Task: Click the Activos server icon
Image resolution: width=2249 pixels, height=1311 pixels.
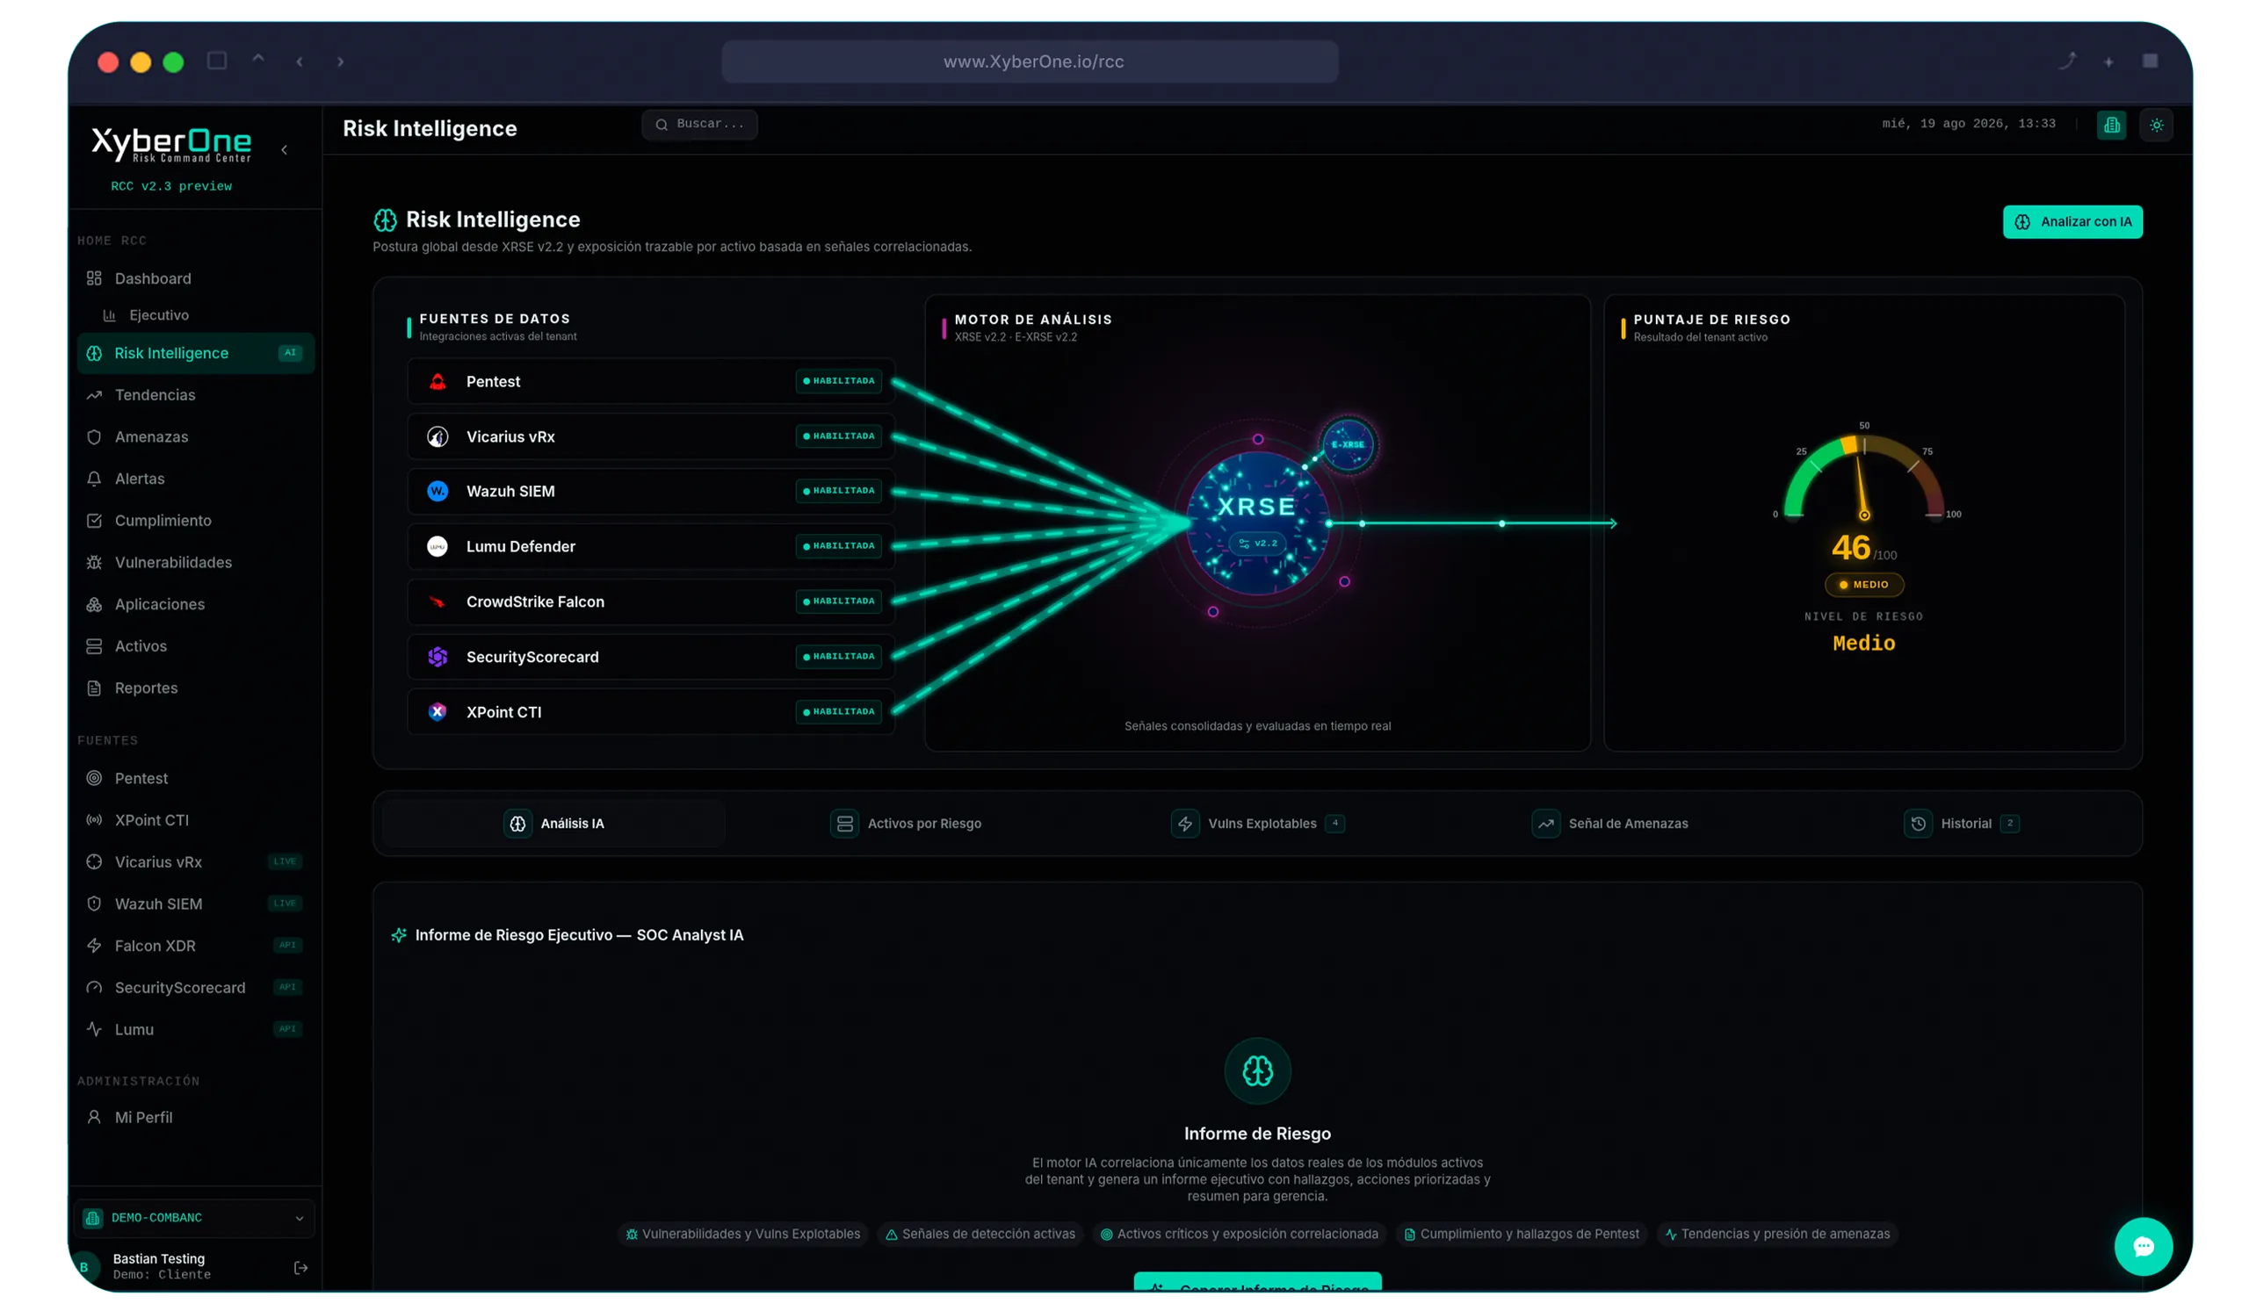Action: point(94,646)
